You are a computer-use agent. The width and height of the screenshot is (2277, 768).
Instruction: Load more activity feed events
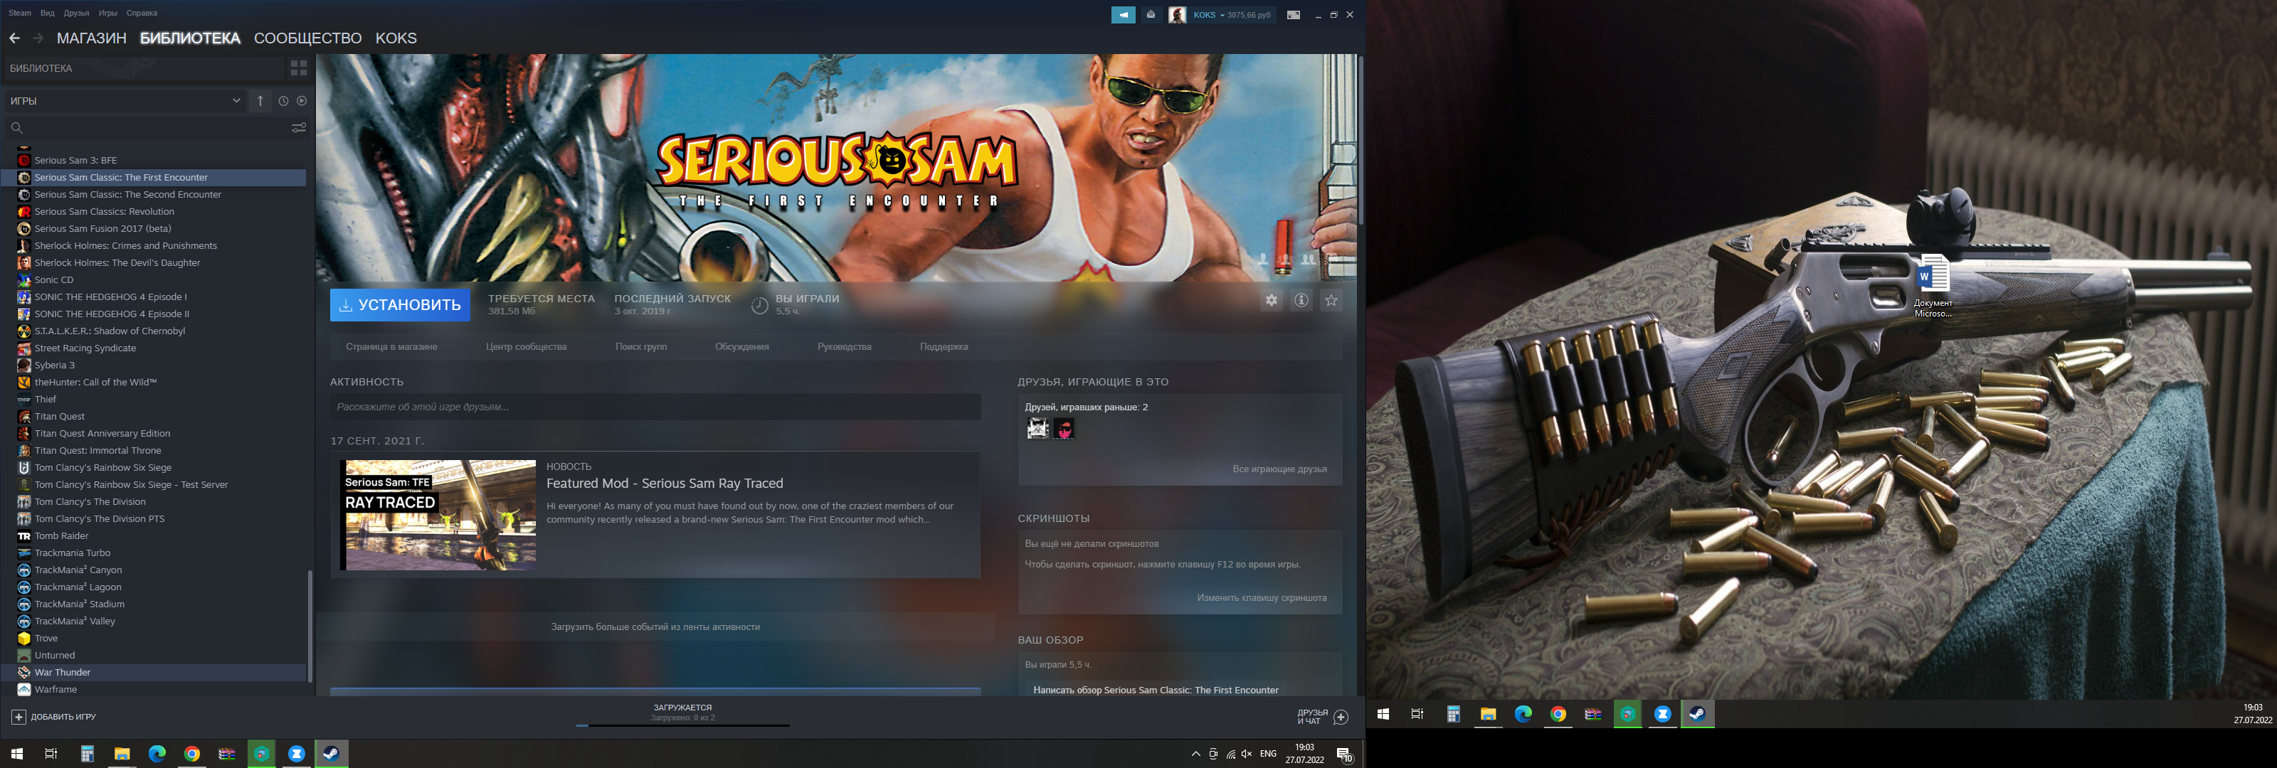click(655, 627)
